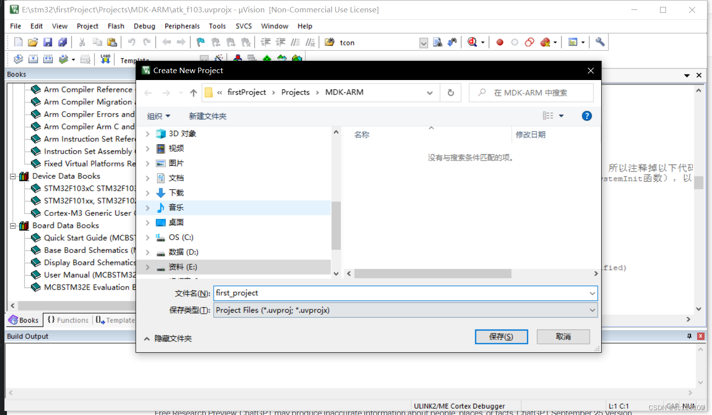Click the 取消 cancel button
The width and height of the screenshot is (712, 415).
click(x=563, y=336)
